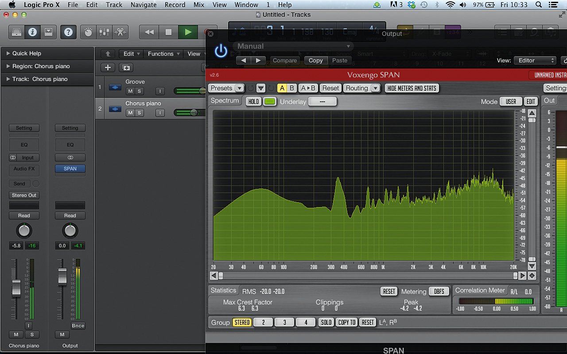567x354 pixels.
Task: Expand the Quick Help section
Action: [8, 53]
